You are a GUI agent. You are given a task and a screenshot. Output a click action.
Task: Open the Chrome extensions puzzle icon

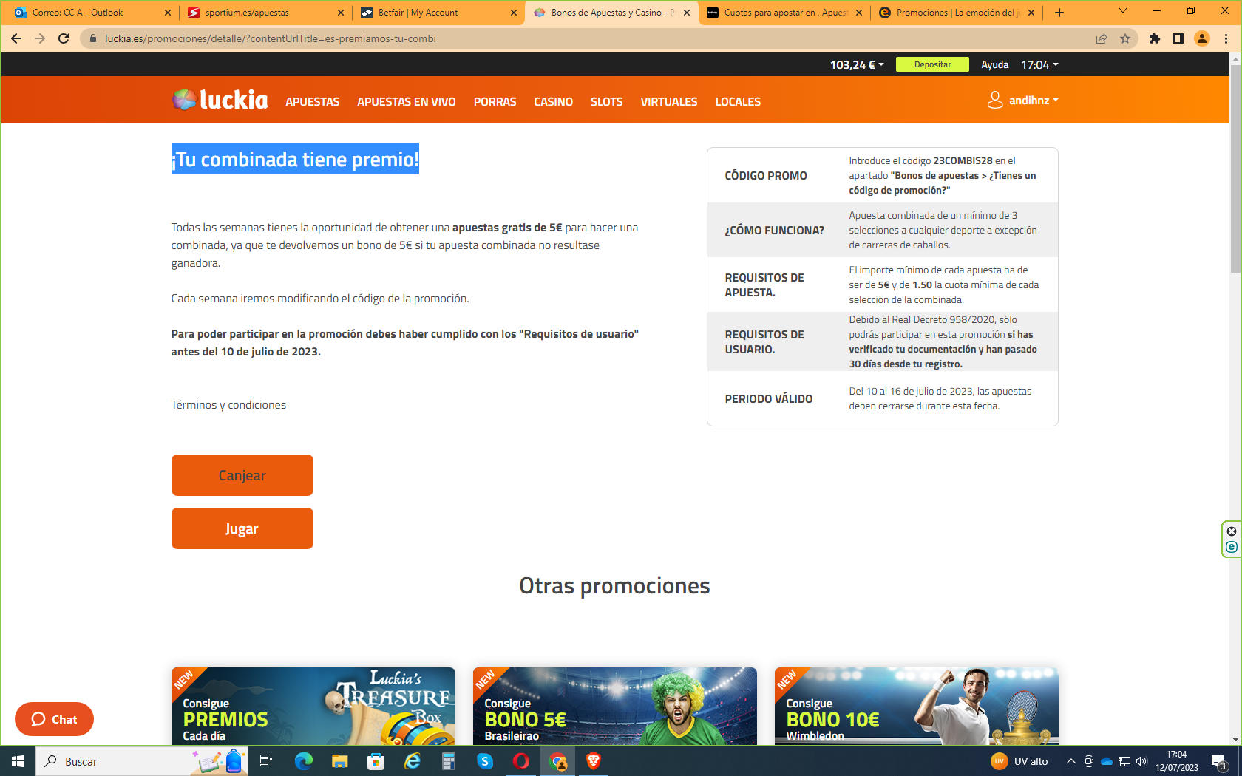click(x=1155, y=38)
